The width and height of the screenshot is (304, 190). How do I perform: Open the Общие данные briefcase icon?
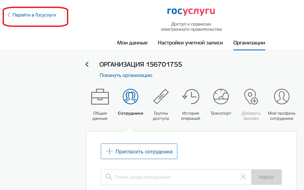click(100, 97)
